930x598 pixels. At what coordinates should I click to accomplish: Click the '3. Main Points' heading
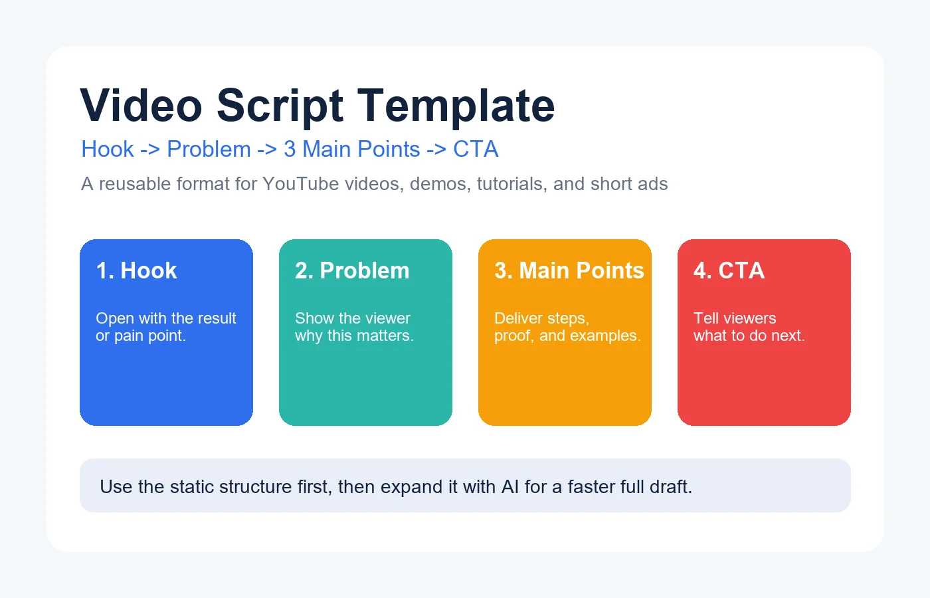(x=569, y=271)
